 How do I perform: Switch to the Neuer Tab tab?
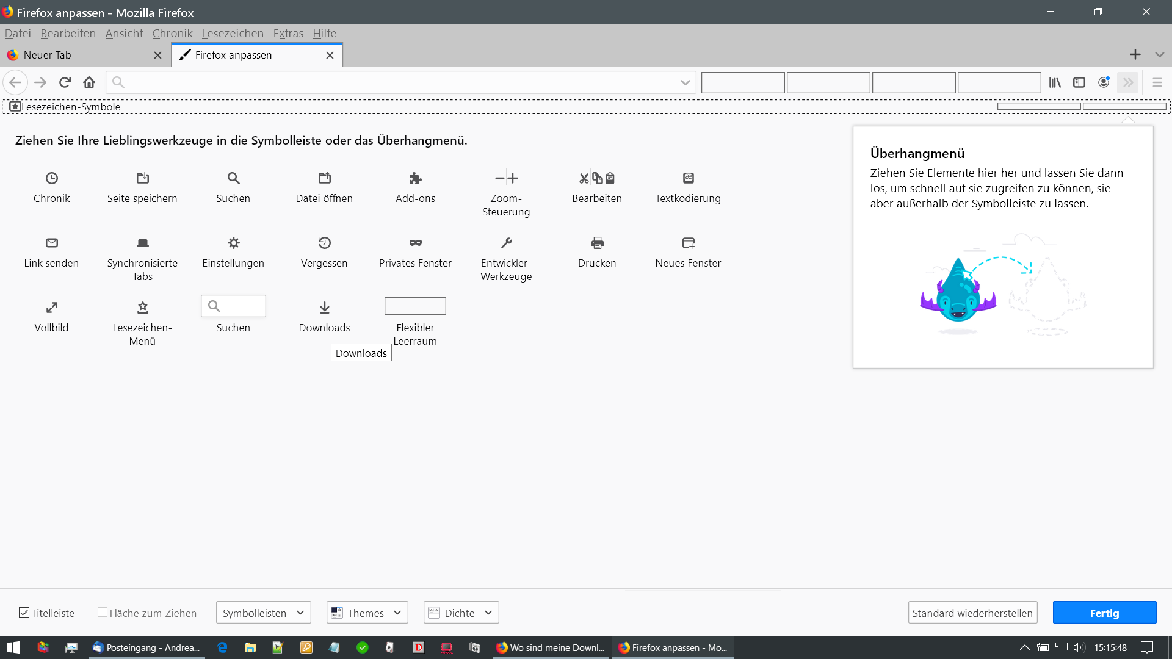click(x=79, y=55)
